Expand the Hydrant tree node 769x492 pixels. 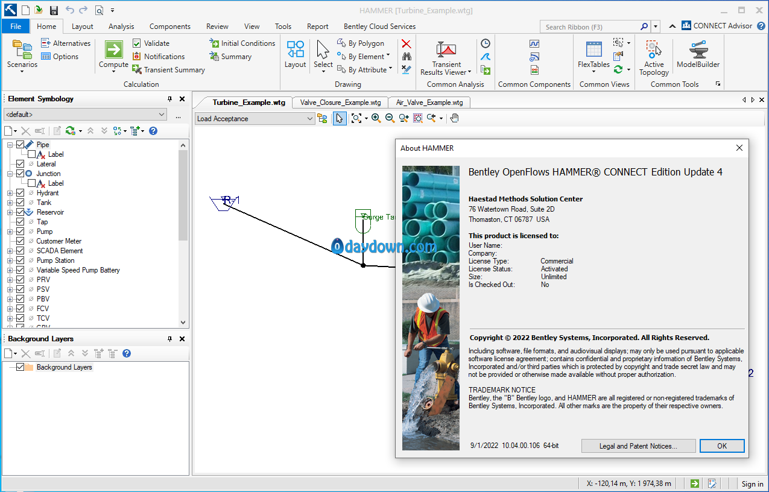[x=10, y=193]
